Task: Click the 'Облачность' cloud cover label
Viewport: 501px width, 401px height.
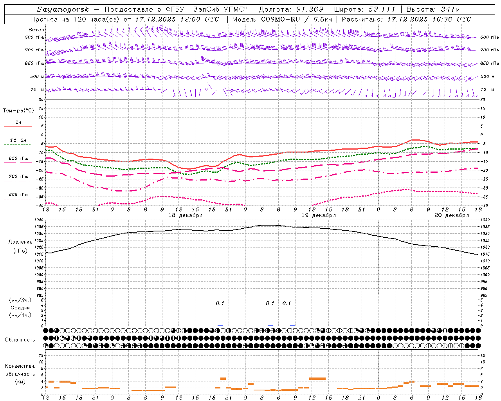Action: click(x=20, y=340)
